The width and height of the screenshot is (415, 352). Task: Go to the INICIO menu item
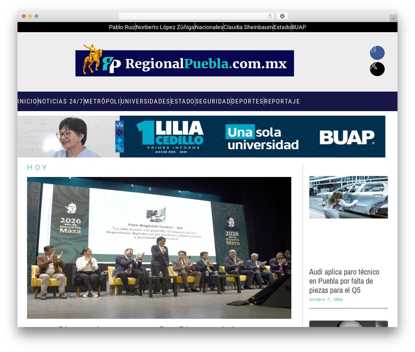coord(27,101)
